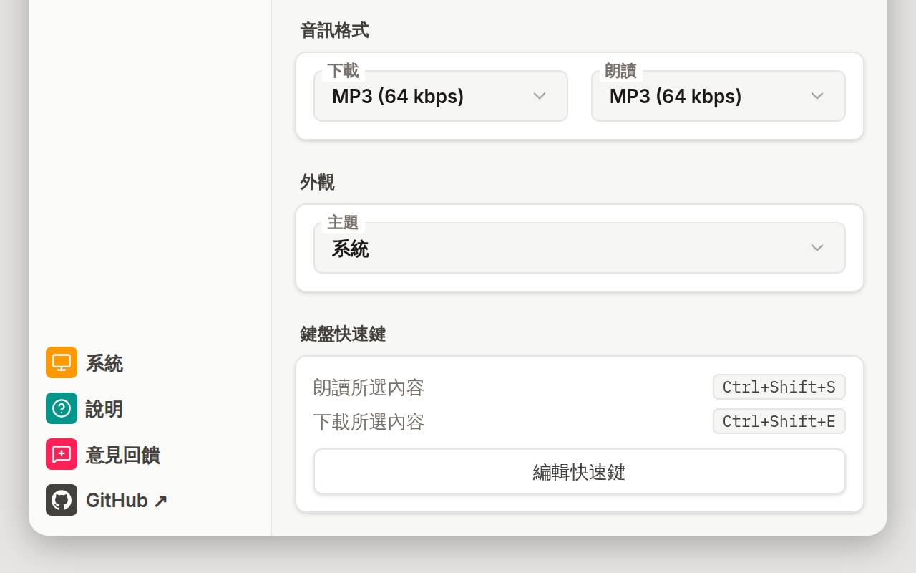Click the GitHub octocat icon
Image resolution: width=916 pixels, height=573 pixels.
point(62,500)
